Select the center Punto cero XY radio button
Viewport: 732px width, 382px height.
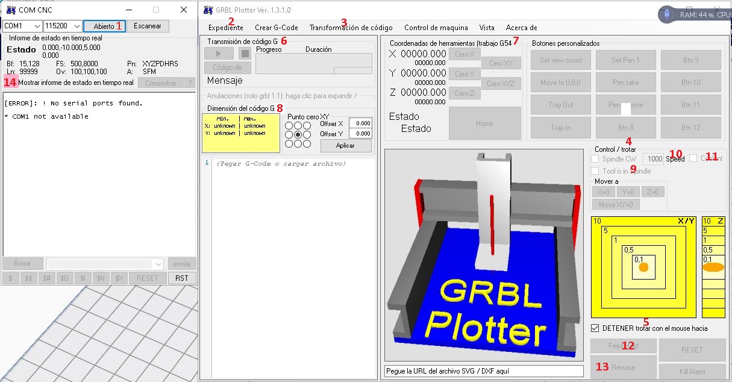coord(298,134)
